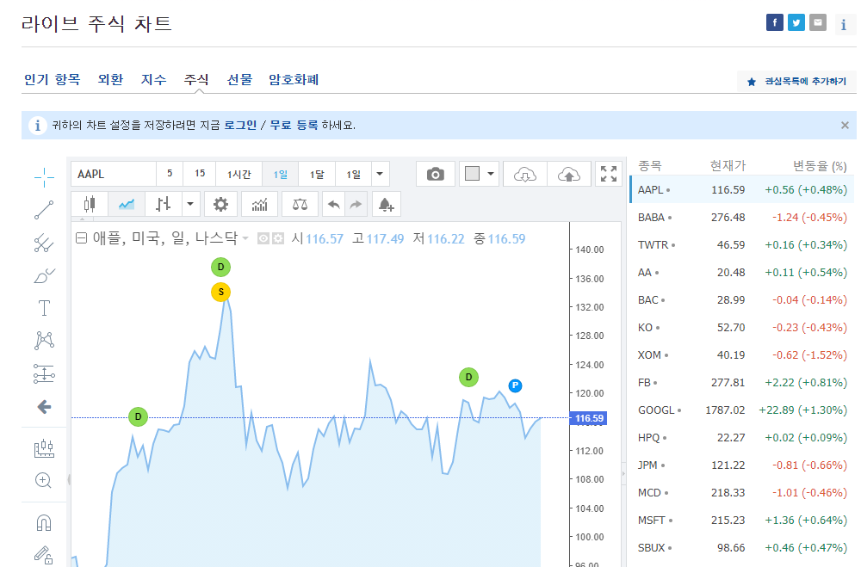The image size is (861, 567).
Task: Select the crosshair cursor tool
Action: point(44,176)
